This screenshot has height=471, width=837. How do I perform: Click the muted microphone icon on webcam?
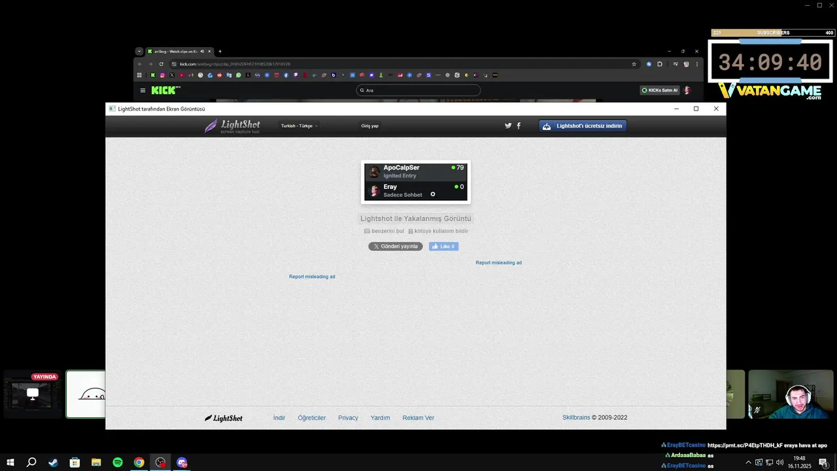click(x=757, y=411)
